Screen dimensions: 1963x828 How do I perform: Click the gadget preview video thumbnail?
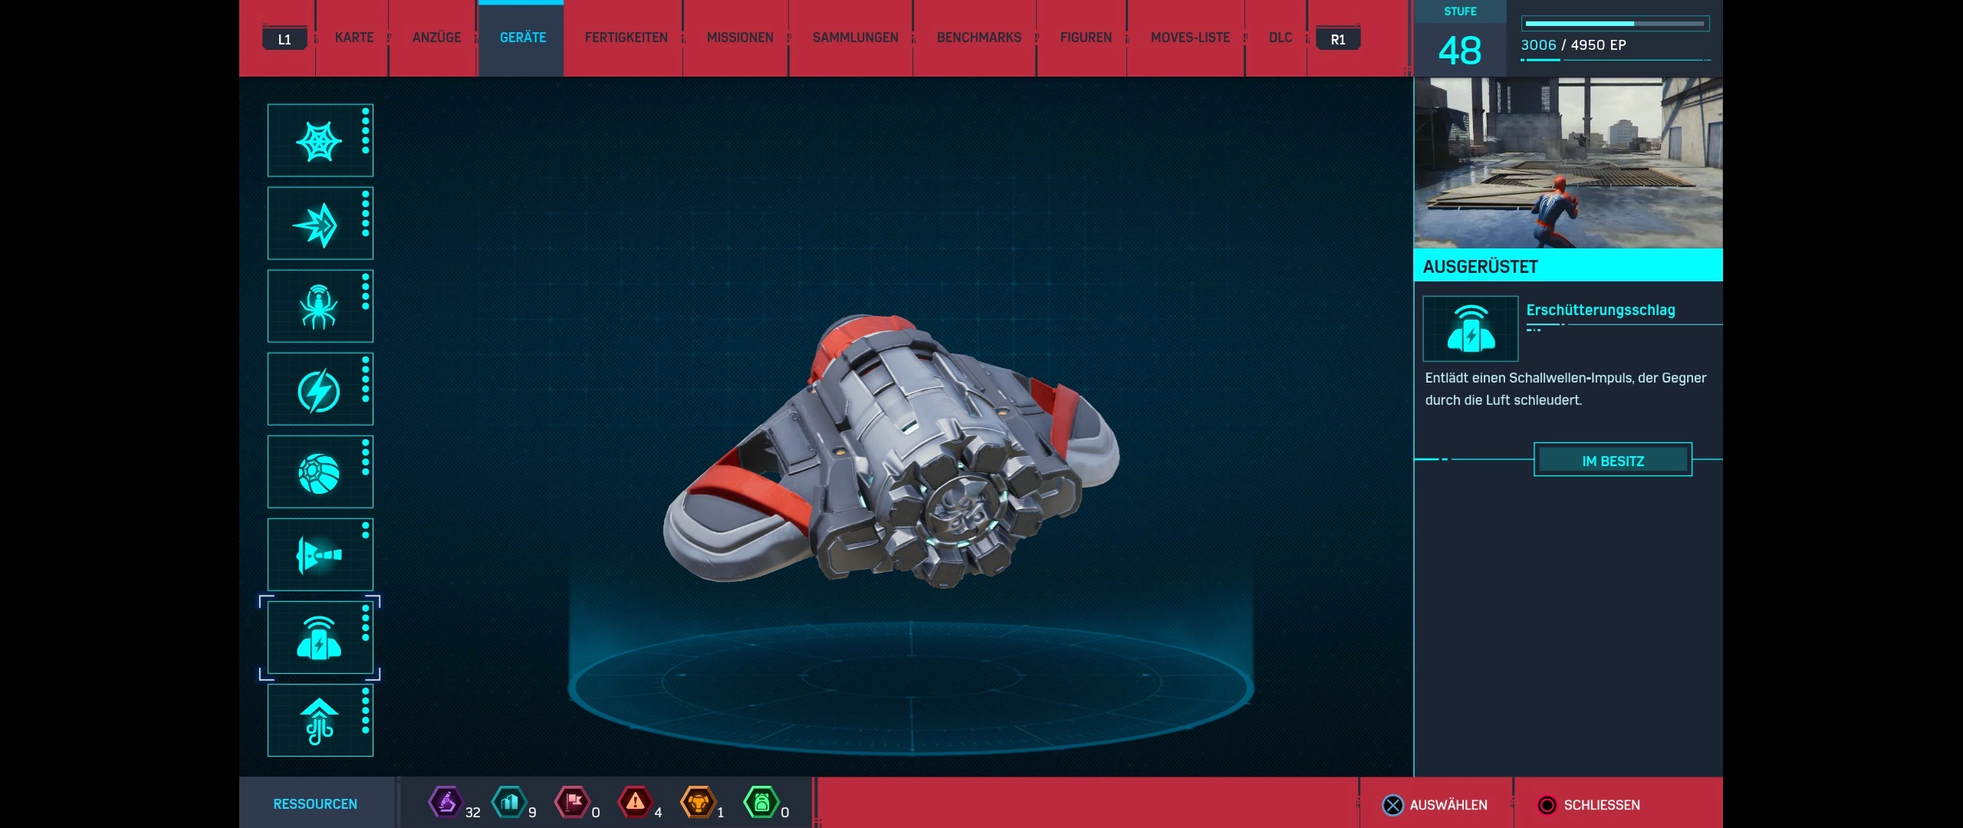pyautogui.click(x=1568, y=163)
